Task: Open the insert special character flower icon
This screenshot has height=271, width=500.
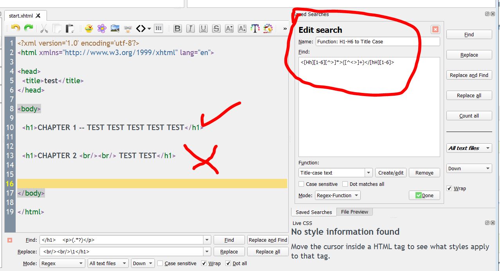Action: (102, 28)
